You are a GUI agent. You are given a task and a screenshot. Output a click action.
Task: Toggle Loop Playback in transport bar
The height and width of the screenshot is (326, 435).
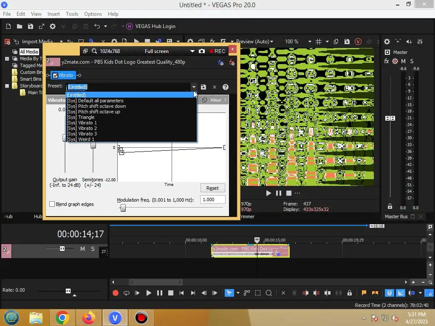coord(127,293)
